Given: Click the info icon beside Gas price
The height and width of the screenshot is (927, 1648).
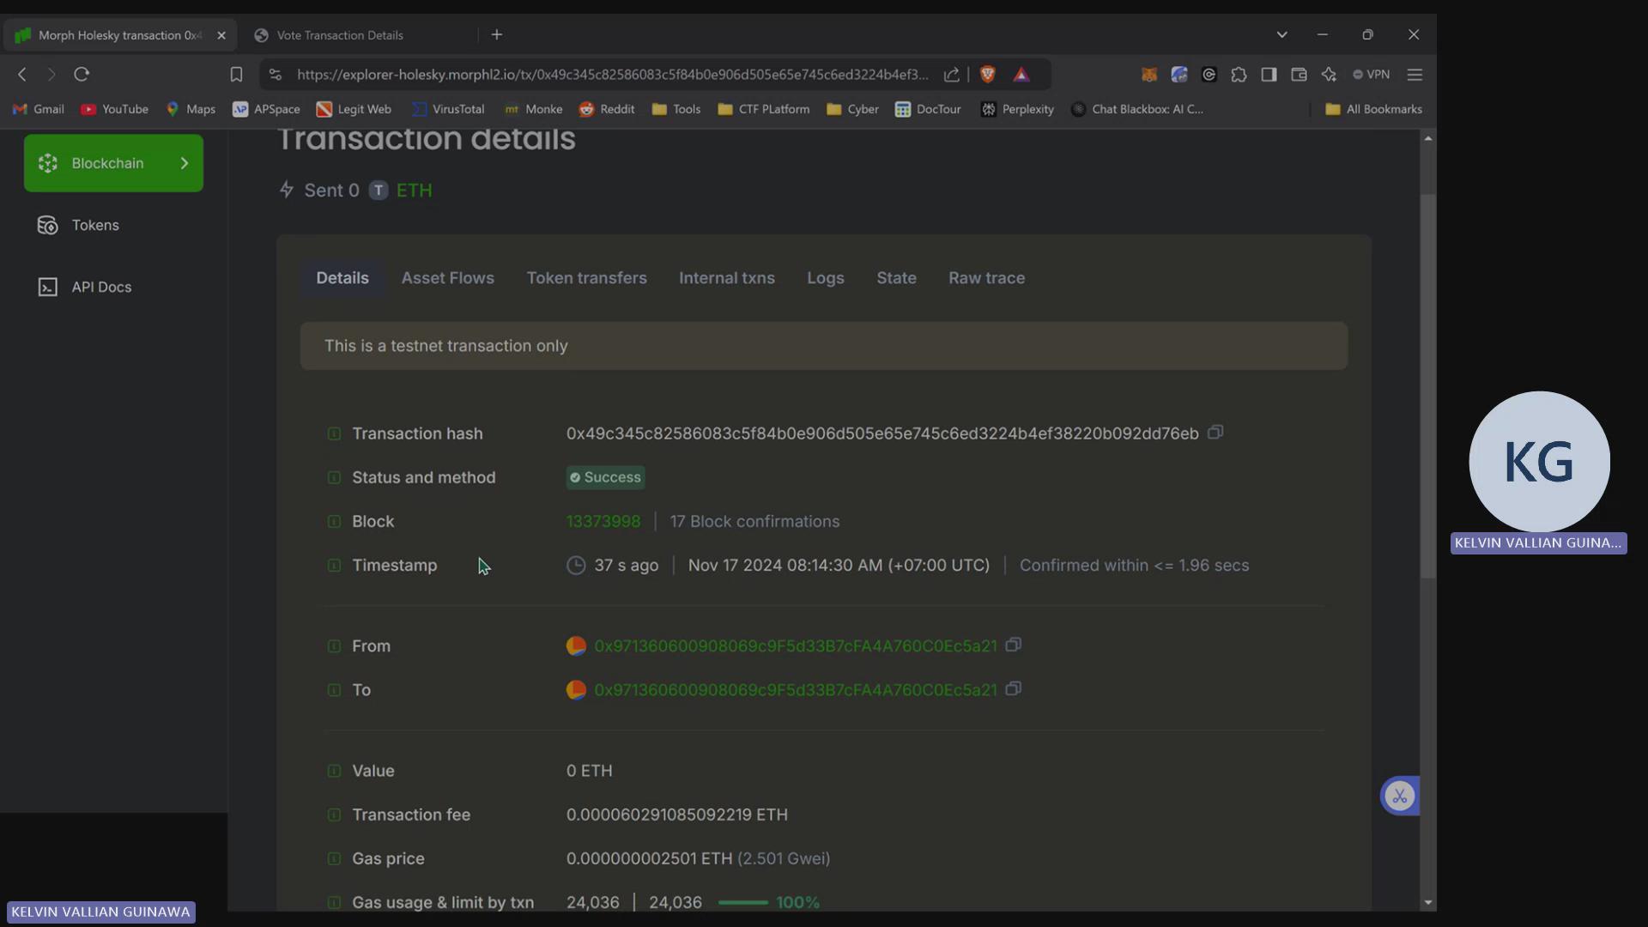Looking at the screenshot, I should (334, 858).
